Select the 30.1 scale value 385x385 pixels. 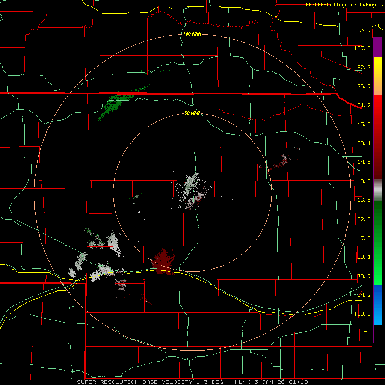click(364, 143)
